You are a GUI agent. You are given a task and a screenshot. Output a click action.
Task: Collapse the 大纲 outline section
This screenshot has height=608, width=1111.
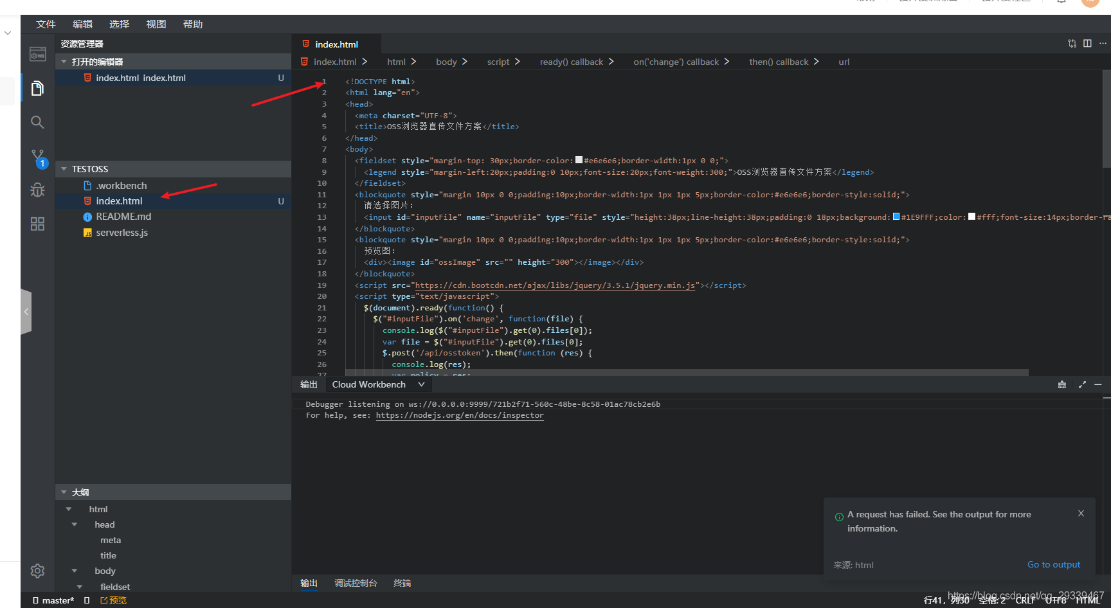click(x=64, y=492)
